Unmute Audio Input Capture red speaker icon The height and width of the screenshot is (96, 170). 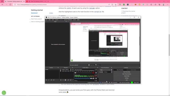93,73
